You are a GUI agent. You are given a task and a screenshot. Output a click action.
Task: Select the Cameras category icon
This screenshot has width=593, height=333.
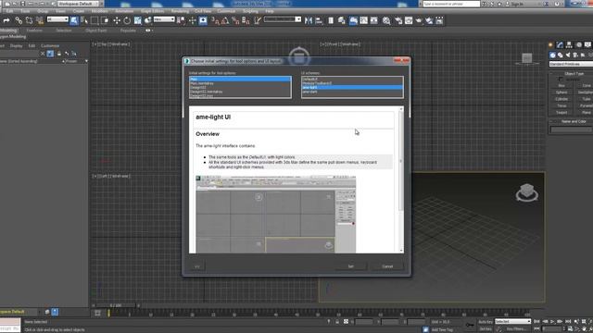point(575,55)
